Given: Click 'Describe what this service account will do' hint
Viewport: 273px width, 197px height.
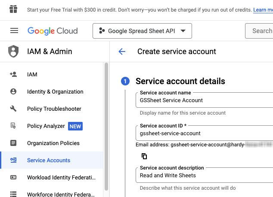Looking at the screenshot, I should click(188, 188).
